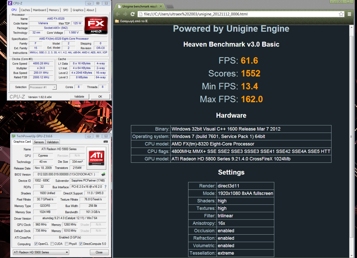357x258 pixels.
Task: Click the ATI Radeon logo in GPU-Z
Action: click(97, 158)
